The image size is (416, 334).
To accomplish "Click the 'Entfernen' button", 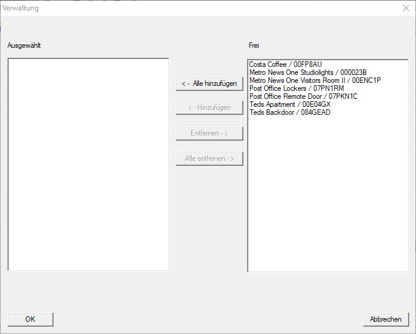I will (x=209, y=133).
